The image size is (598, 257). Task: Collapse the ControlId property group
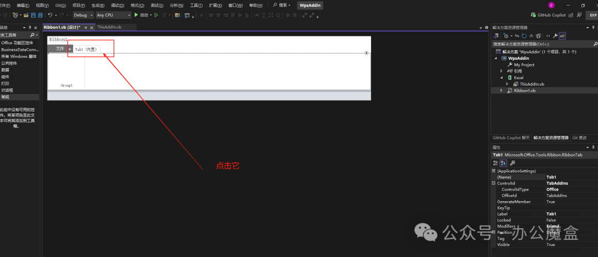[x=494, y=183]
